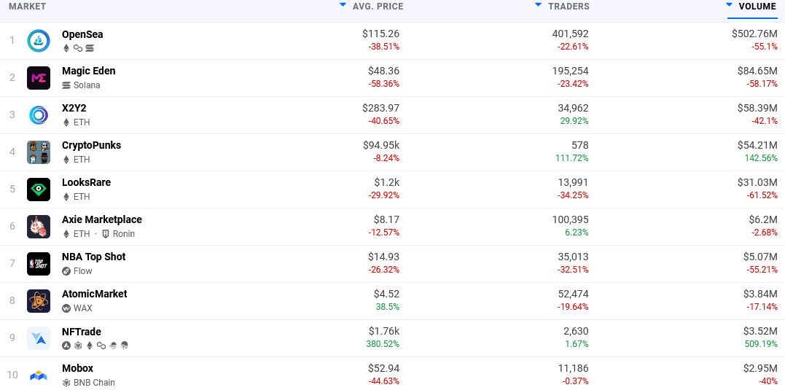Image resolution: width=785 pixels, height=390 pixels.
Task: Open the LooksRare marketplace link
Action: pos(87,182)
